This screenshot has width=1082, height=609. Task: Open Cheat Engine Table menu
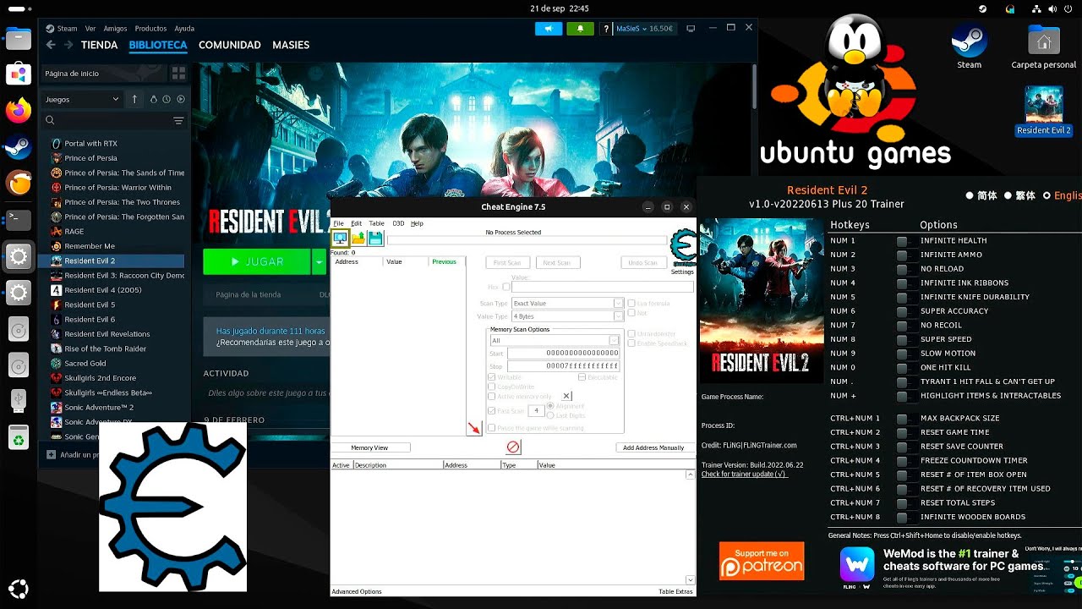click(x=376, y=223)
